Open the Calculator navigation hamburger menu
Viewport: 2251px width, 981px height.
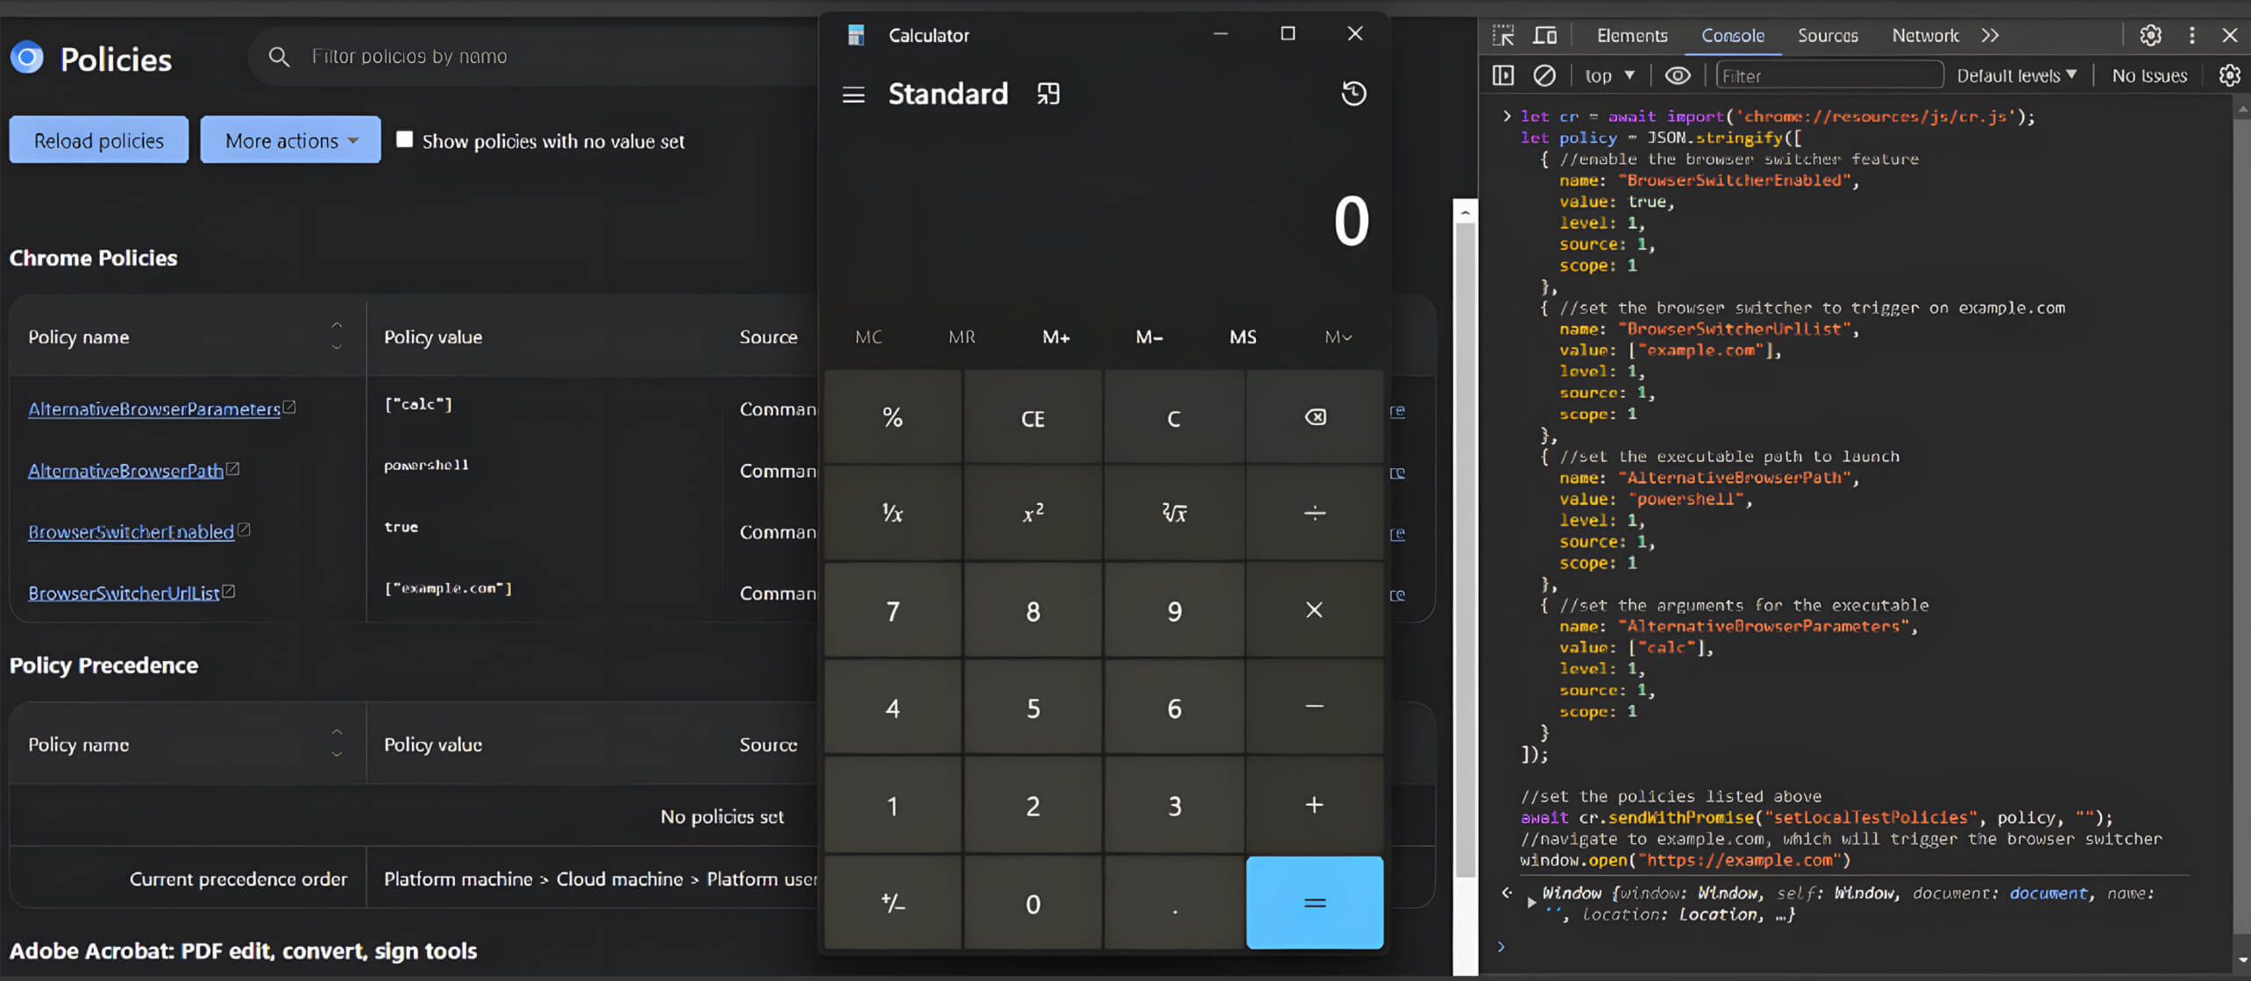(853, 94)
